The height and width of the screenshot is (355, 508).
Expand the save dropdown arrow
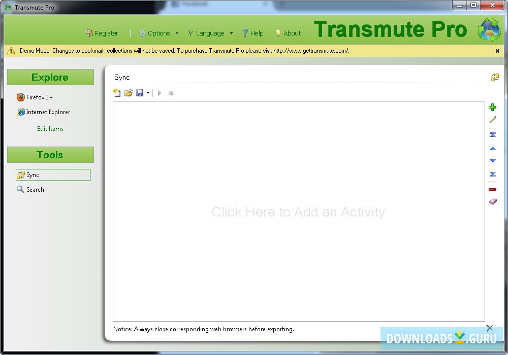coord(148,93)
